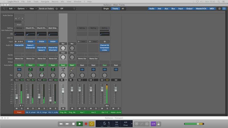The height and width of the screenshot is (128, 228).
Task: Open the Sends on Faders Off popup
Action: (x=68, y=9)
